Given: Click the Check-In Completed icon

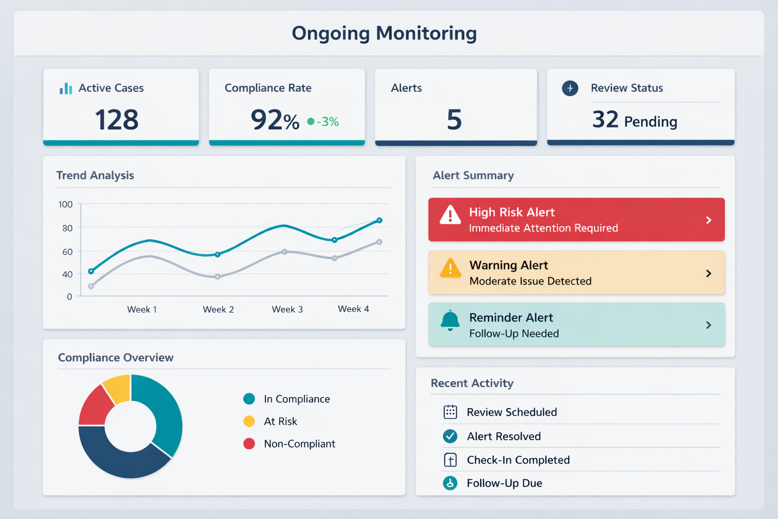Looking at the screenshot, I should click(x=450, y=460).
